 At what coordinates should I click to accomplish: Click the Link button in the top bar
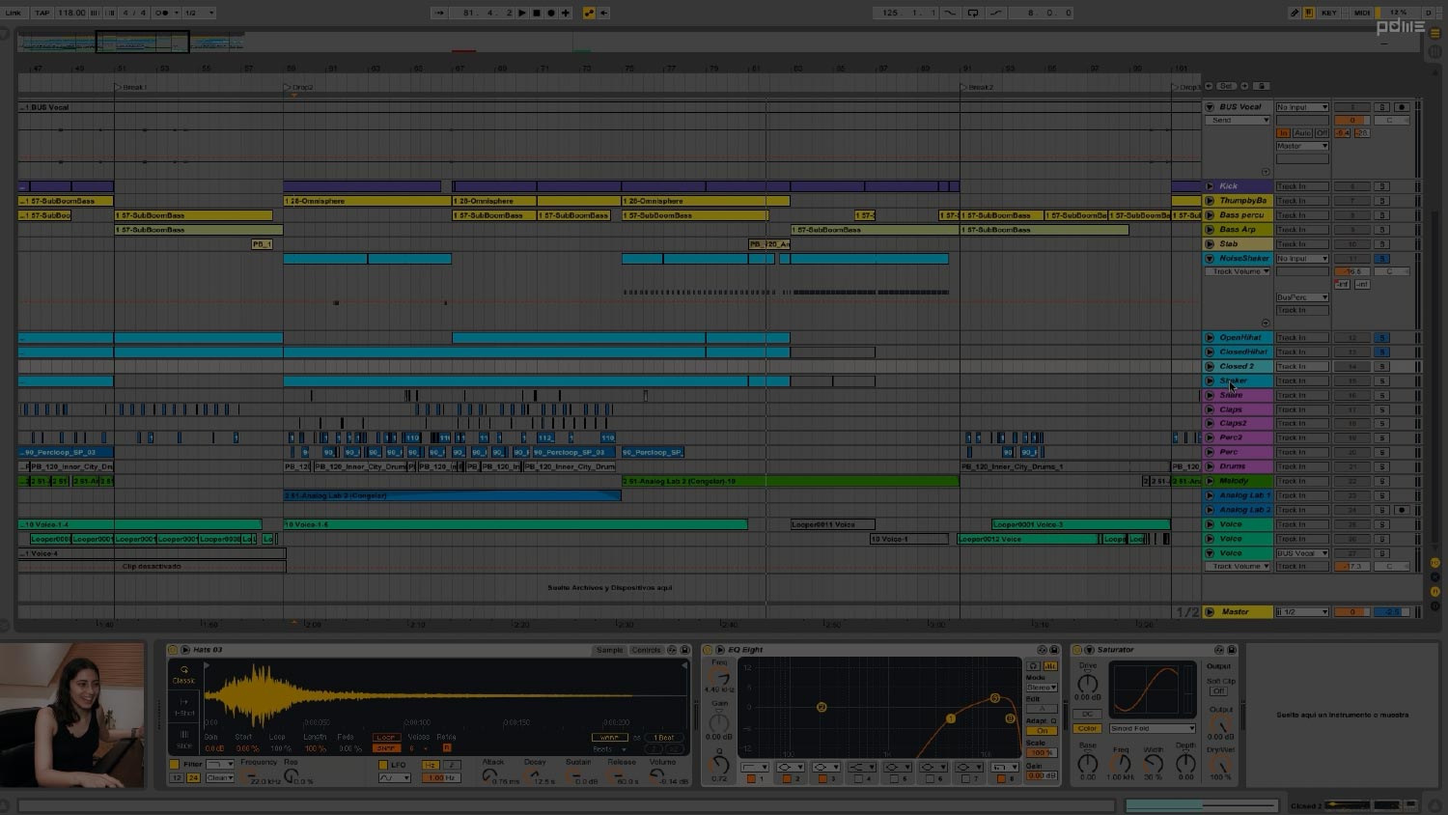(14, 13)
